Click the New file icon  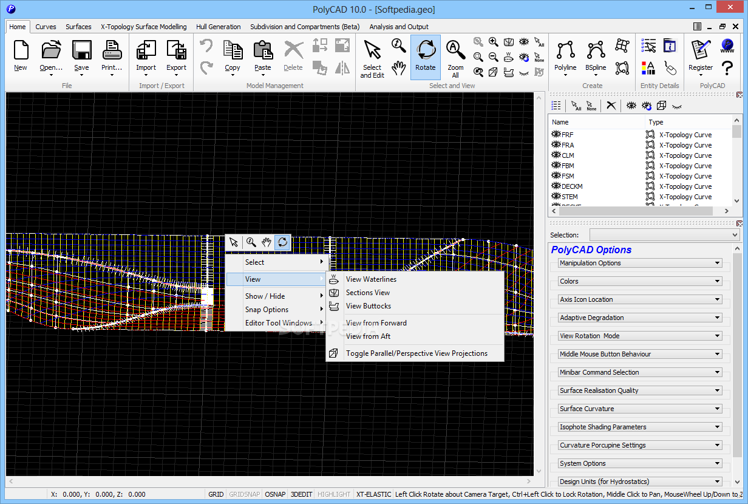(x=21, y=50)
